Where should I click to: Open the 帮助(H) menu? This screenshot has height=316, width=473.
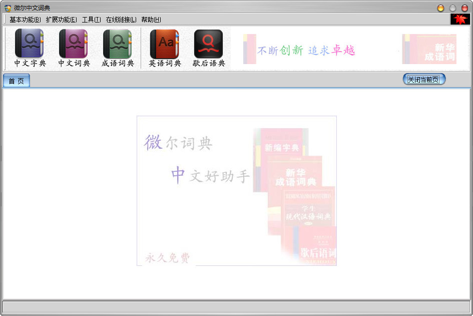click(x=151, y=20)
